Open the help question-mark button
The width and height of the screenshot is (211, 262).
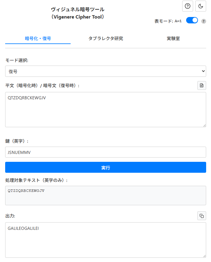[x=187, y=6]
